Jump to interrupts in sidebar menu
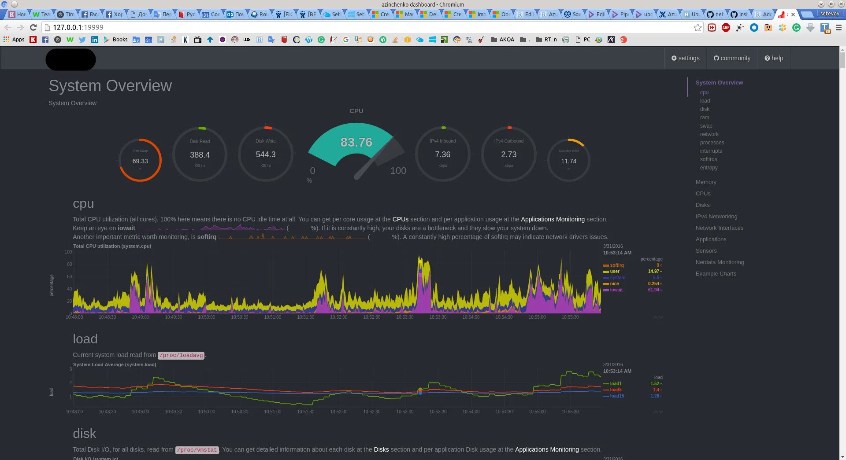Viewport: 846px width, 460px height. 711,151
